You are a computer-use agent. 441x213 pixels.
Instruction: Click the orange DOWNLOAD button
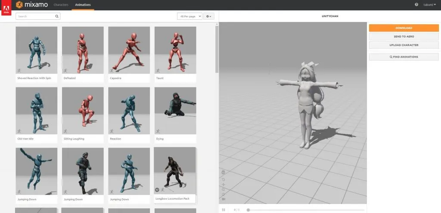(x=404, y=28)
